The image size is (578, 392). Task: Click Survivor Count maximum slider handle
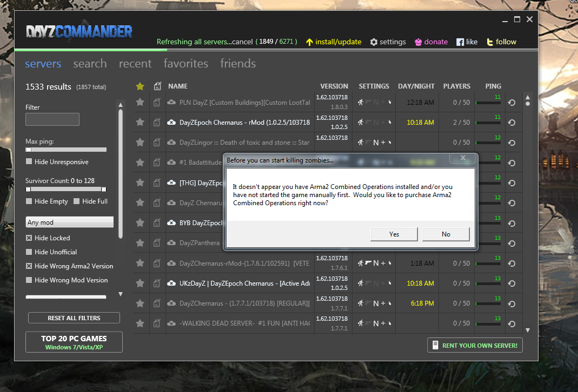pos(104,189)
